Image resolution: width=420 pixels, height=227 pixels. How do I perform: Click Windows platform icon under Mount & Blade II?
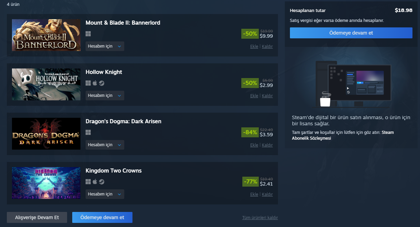88,34
